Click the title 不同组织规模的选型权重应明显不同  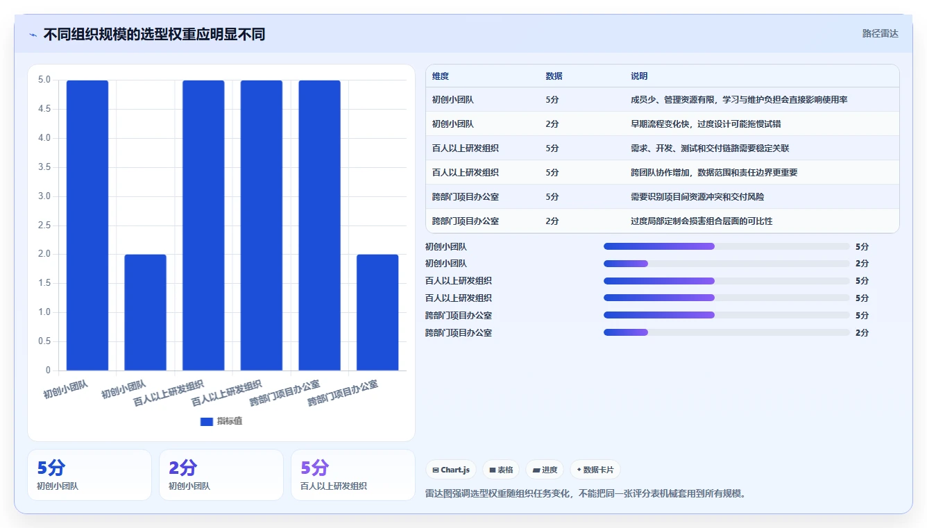(x=154, y=34)
